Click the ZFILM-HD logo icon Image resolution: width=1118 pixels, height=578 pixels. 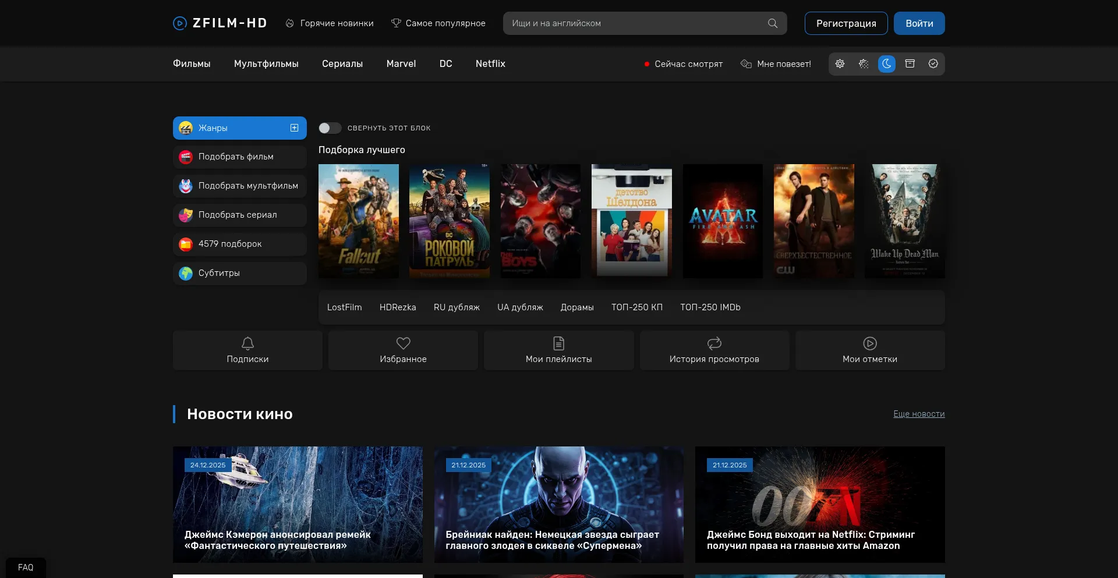(x=180, y=23)
